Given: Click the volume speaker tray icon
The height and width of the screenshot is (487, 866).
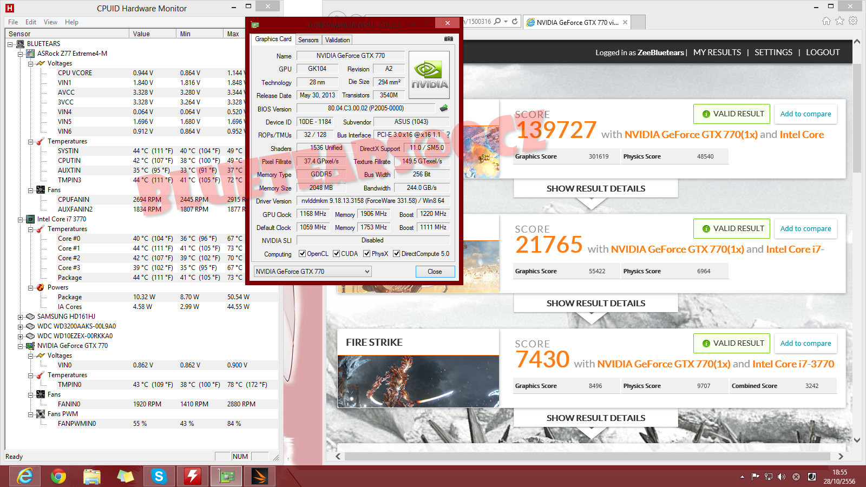Looking at the screenshot, I should click(x=782, y=477).
